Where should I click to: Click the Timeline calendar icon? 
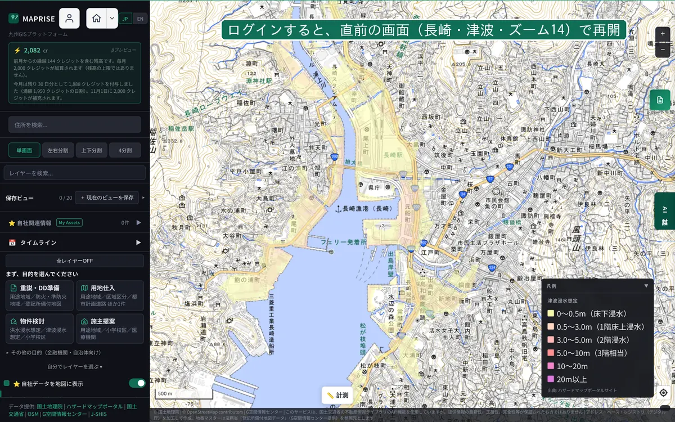[12, 243]
